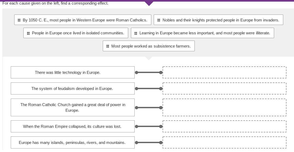Image resolution: width=294 pixels, height=152 pixels.
Task: Click the cause box "The system of feudalism developed"
Action: (x=72, y=89)
